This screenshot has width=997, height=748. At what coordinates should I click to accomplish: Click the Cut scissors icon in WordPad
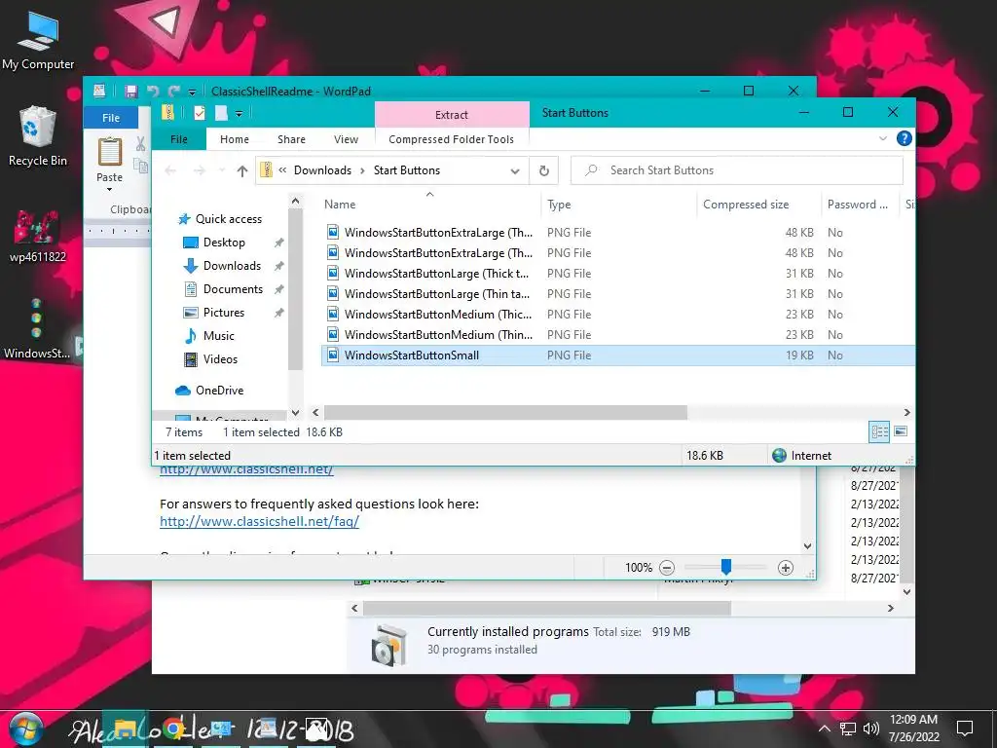coord(140,144)
